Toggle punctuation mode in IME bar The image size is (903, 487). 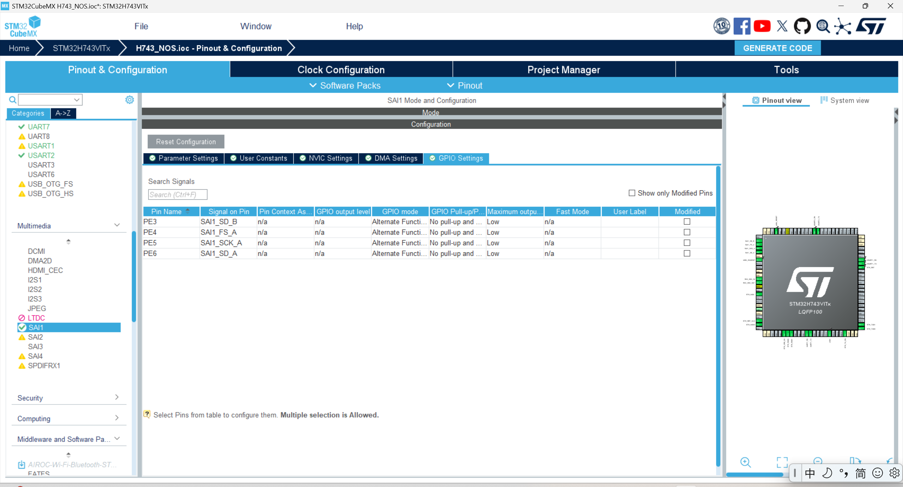(844, 473)
